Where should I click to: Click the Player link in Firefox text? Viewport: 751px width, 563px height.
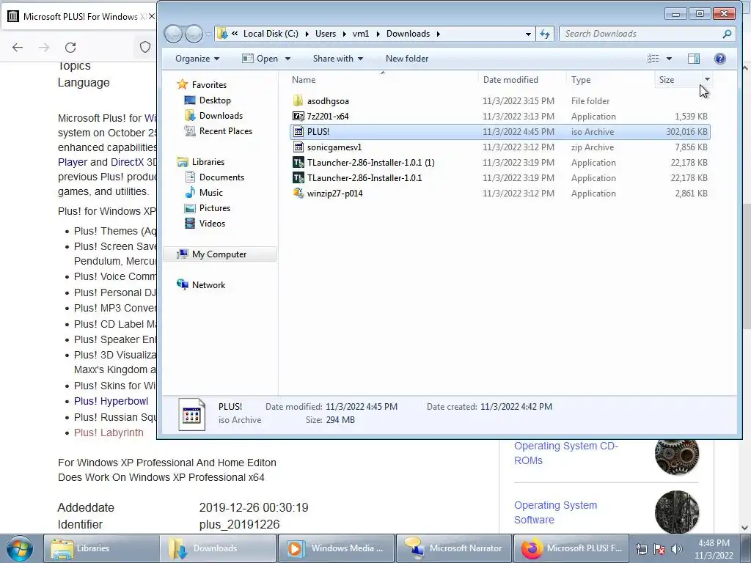point(73,162)
